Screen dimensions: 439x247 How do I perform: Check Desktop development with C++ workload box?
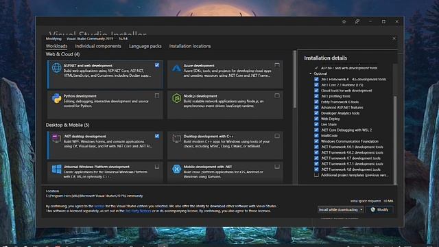click(277, 136)
